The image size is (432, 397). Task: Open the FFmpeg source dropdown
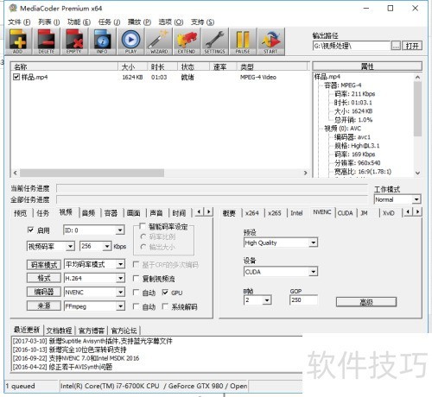tap(94, 306)
